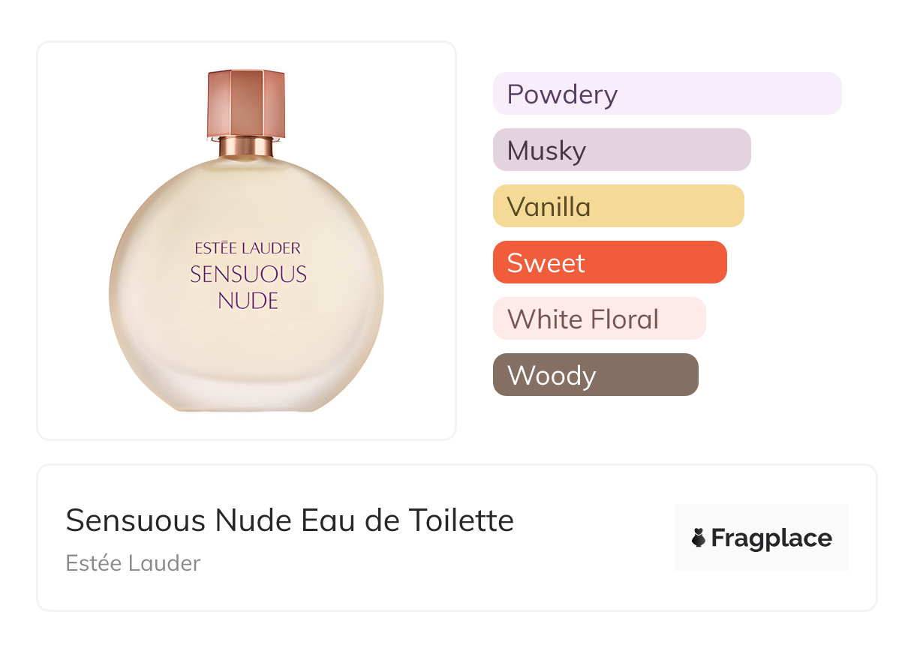
Task: Click Estée Lauder lettering on the bottle
Action: [248, 248]
